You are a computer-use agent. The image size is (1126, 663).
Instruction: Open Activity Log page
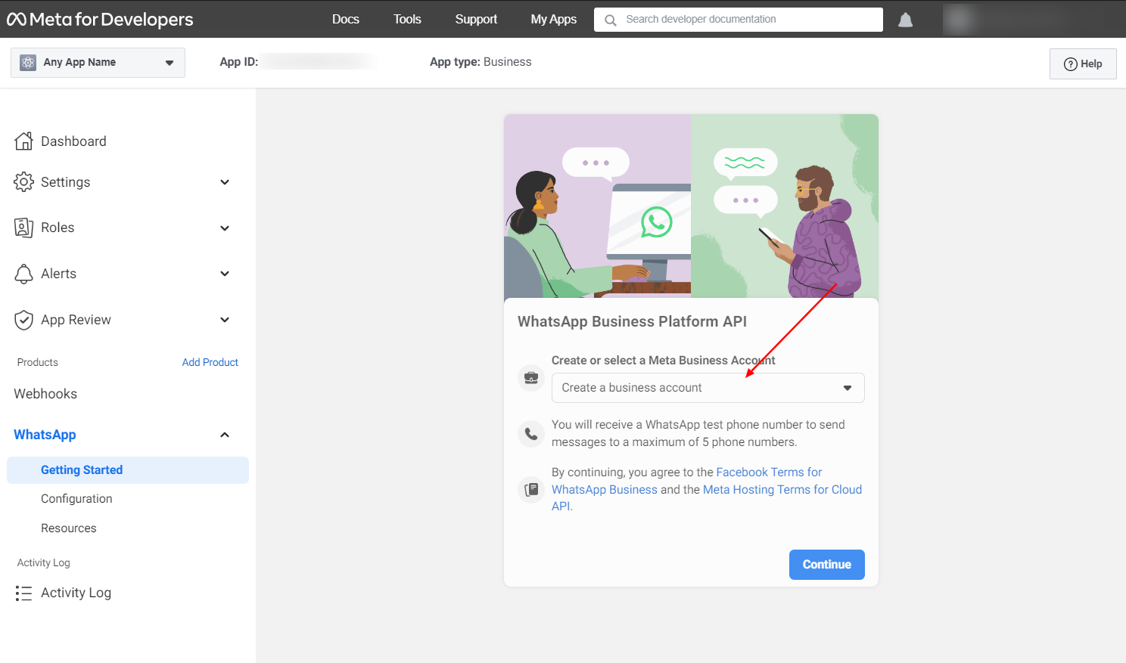click(76, 593)
